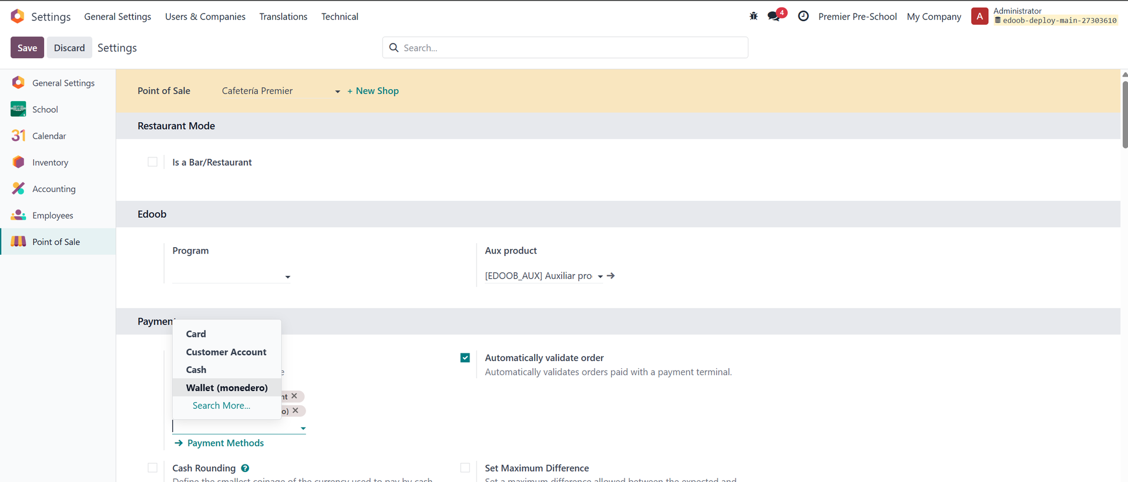This screenshot has height=482, width=1128.
Task: Click the Employees sidebar icon
Action: (18, 215)
